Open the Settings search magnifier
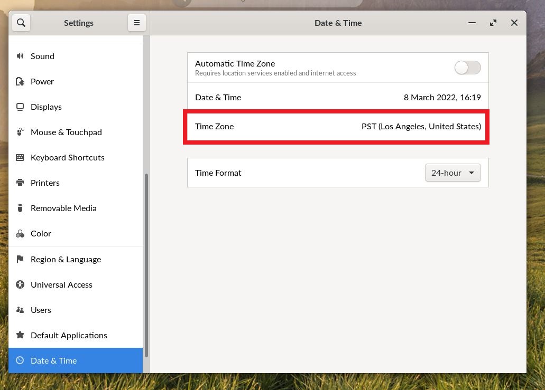Image resolution: width=545 pixels, height=390 pixels. (x=21, y=23)
